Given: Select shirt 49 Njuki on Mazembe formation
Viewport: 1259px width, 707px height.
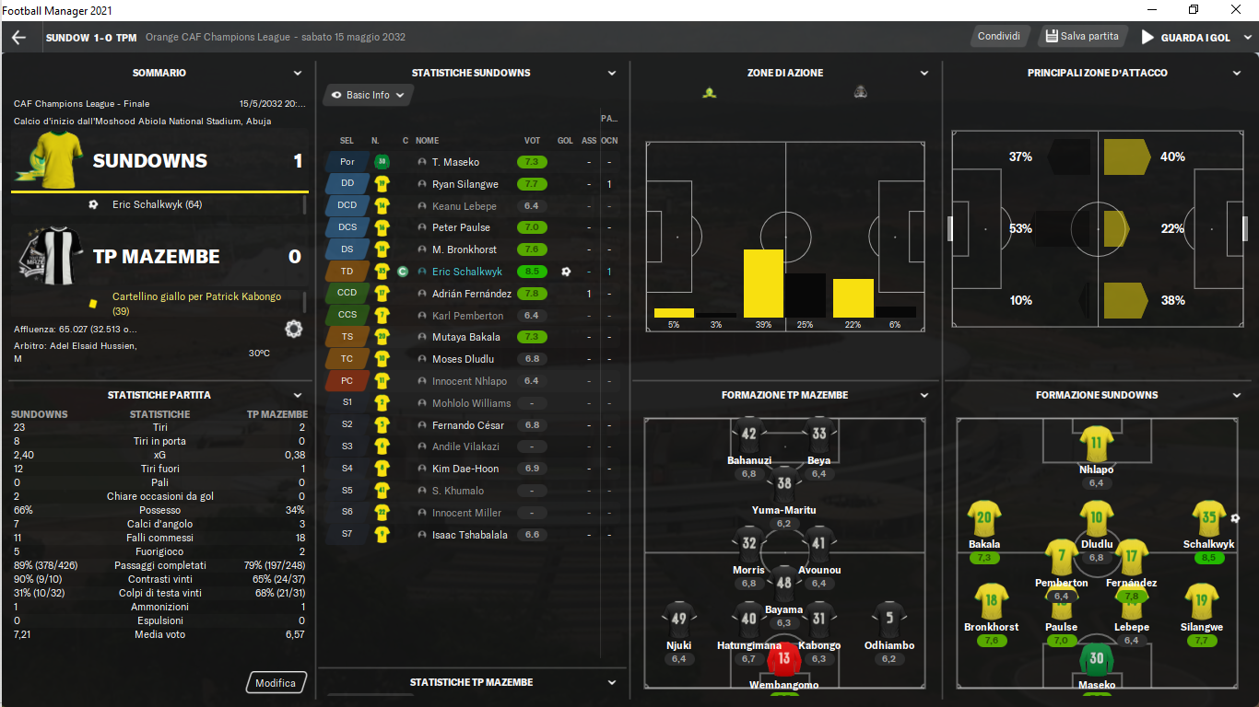Looking at the screenshot, I should pos(679,619).
